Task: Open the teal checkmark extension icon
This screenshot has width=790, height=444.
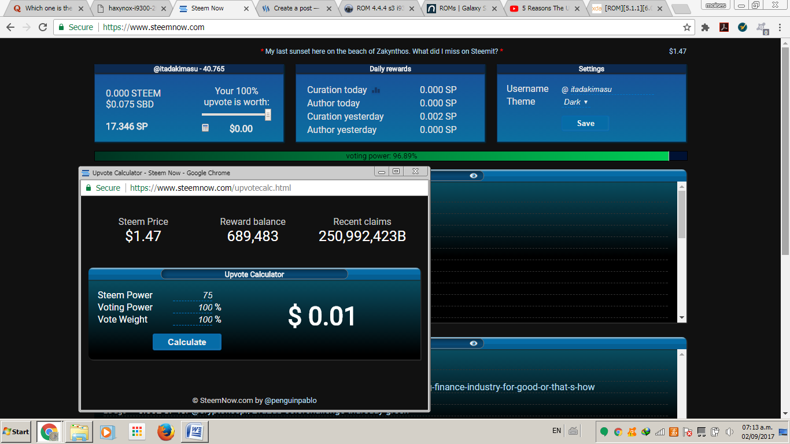Action: [x=743, y=27]
